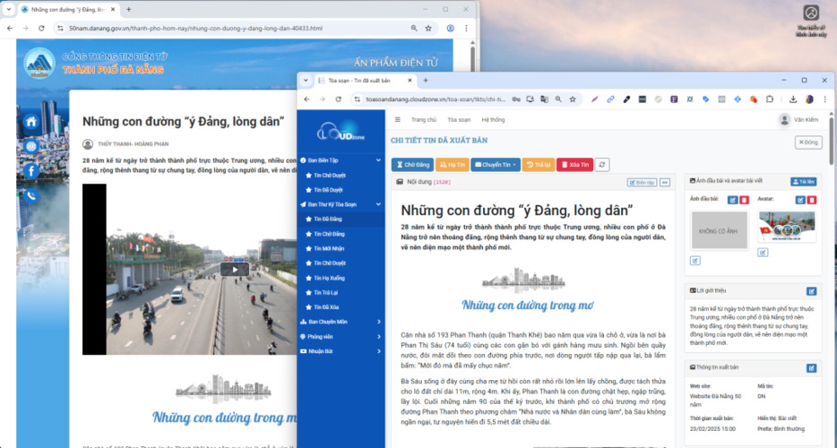Click the red delete icon next to Avatar
The image size is (837, 448).
(x=813, y=200)
